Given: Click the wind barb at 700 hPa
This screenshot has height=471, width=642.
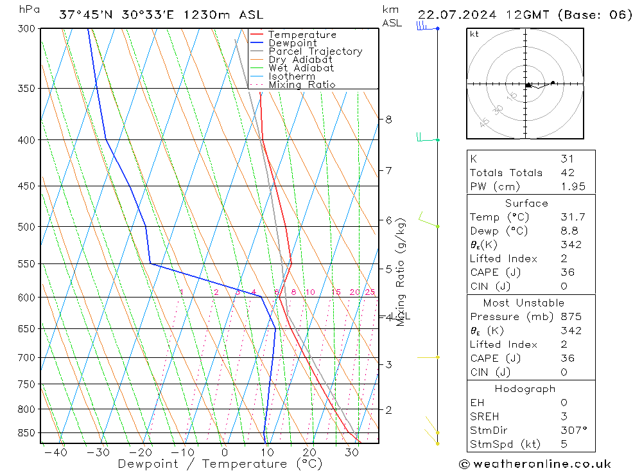Looking at the screenshot, I should coord(428,357).
